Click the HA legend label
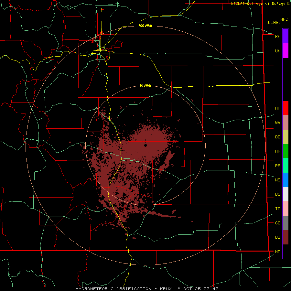The height and width of the screenshot is (291, 291). [277, 108]
